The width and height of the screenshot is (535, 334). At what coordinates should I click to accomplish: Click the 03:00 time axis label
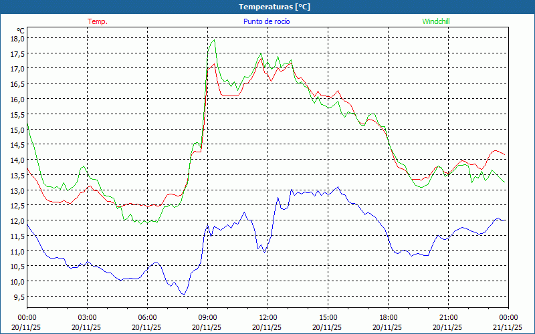coord(87,317)
